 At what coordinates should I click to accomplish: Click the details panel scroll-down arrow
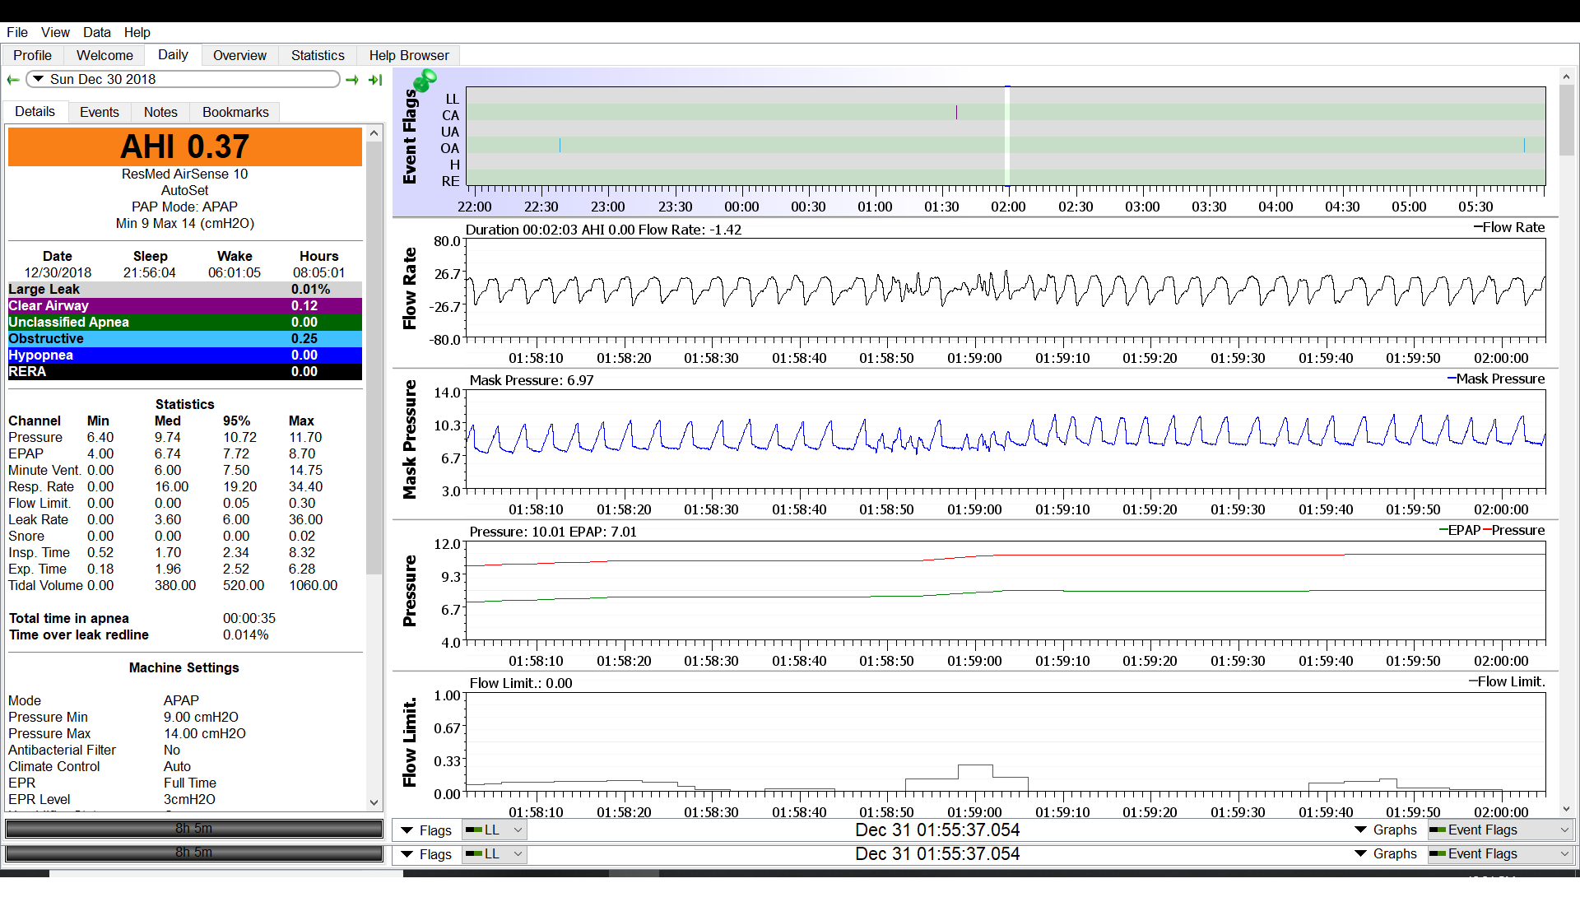[x=374, y=802]
